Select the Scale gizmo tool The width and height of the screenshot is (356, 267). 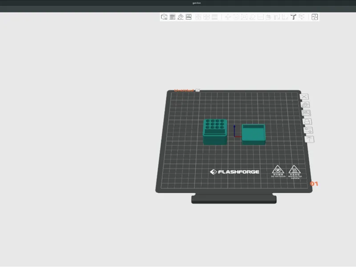244,17
